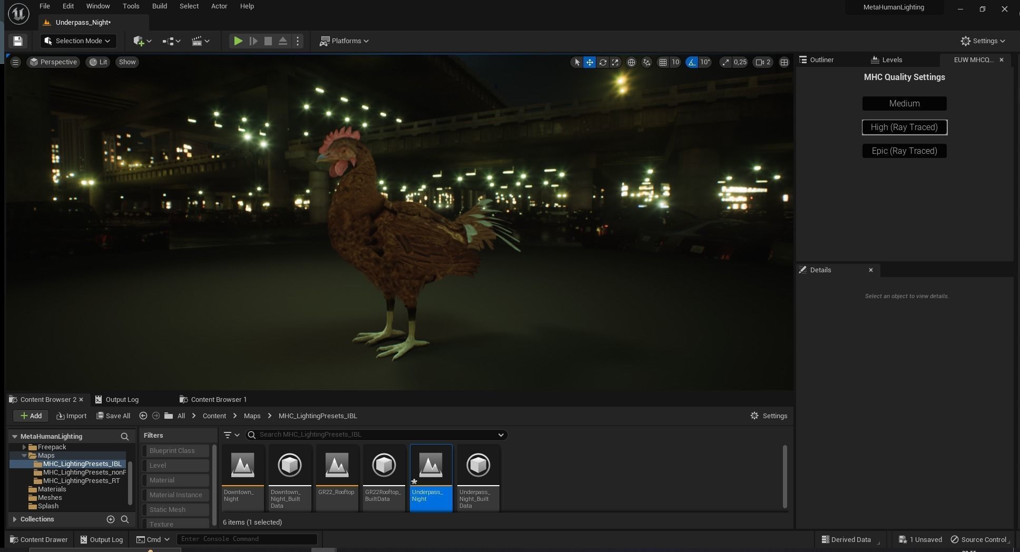Select the GR22_Rooftop level asset
Screen dimensions: 1020x552
coord(337,477)
